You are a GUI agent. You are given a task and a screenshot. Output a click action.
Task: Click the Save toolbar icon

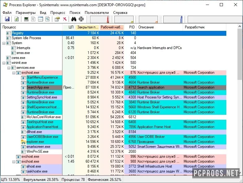(7, 19)
